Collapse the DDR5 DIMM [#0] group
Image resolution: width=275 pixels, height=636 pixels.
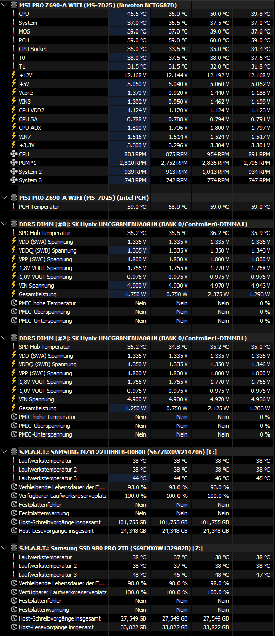[5, 224]
